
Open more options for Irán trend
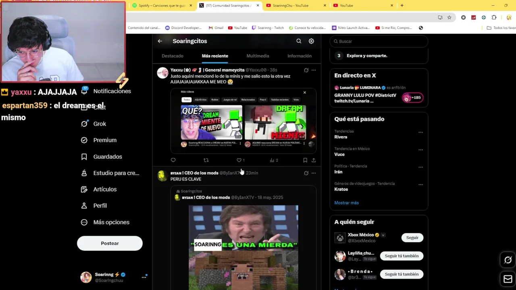[x=420, y=167]
